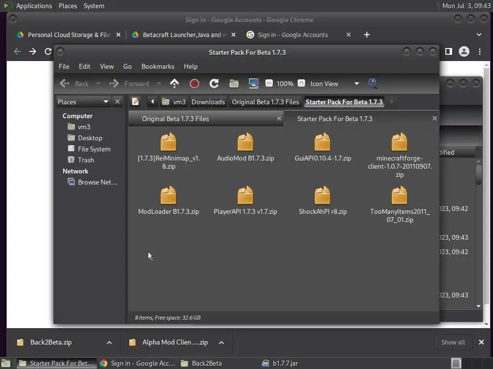Switch to b1.7.7.jar in the bottom taskbar
The width and height of the screenshot is (493, 369).
pos(281,363)
